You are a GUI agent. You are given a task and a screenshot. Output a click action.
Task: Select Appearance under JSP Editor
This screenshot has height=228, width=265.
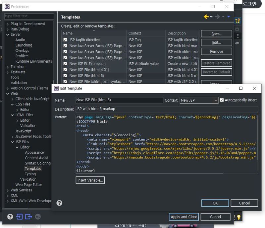34,152
